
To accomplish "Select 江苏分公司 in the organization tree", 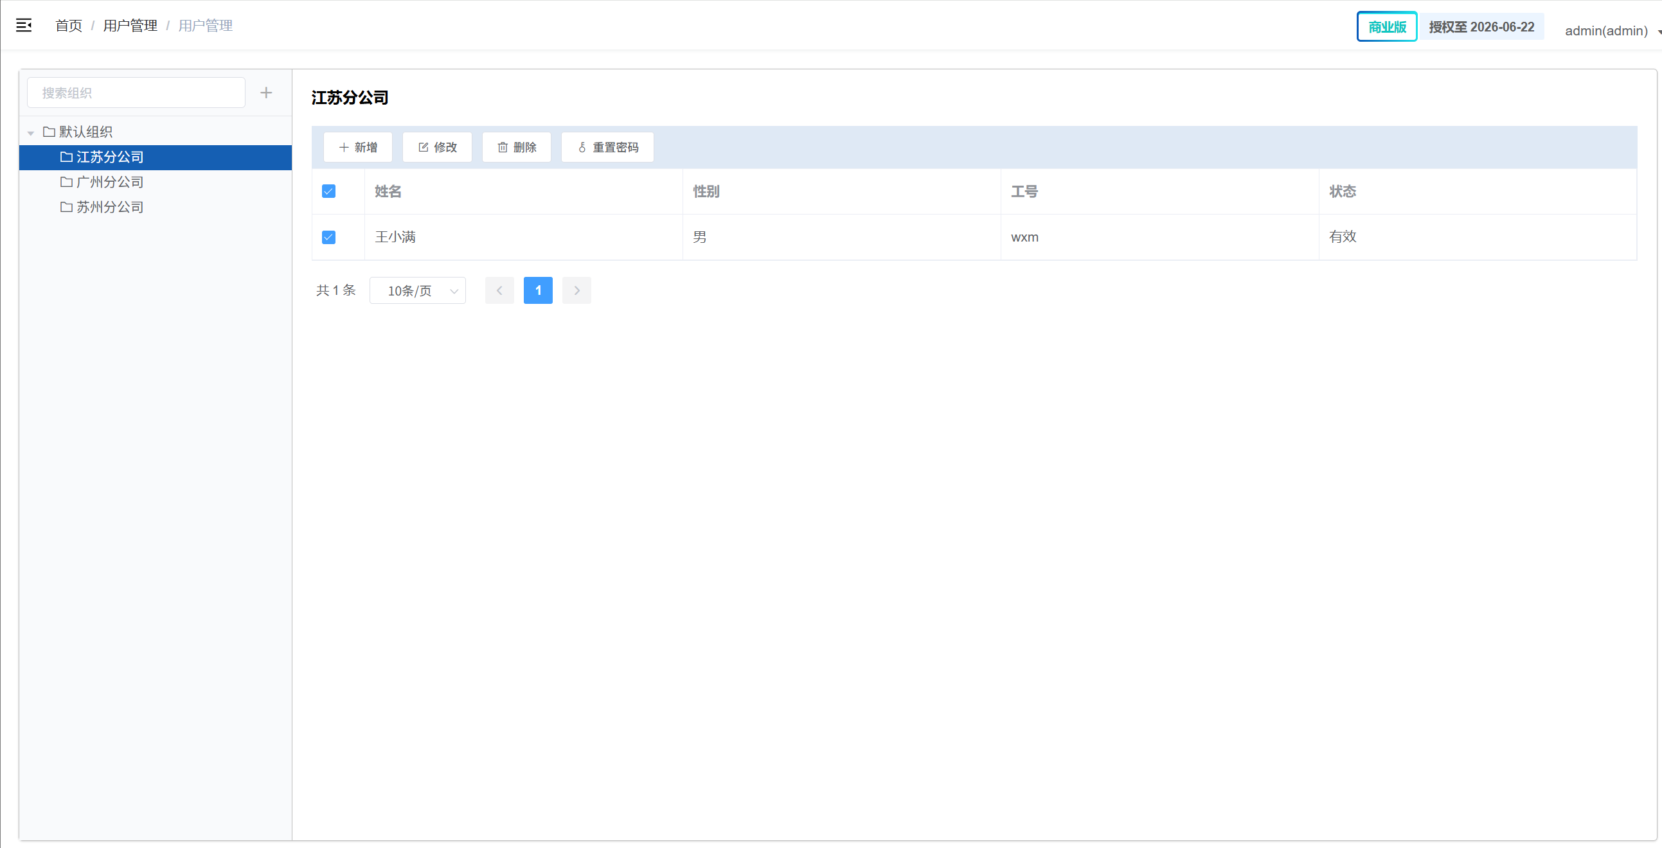I will pos(110,157).
